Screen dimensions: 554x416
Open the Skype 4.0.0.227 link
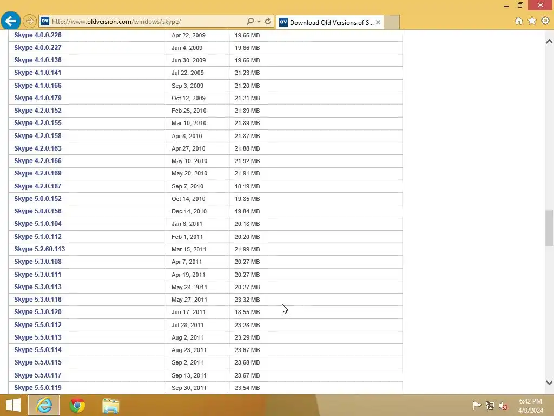coord(38,48)
